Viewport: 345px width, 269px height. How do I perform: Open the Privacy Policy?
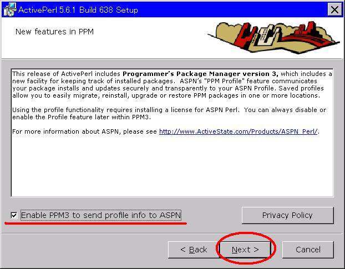click(287, 215)
